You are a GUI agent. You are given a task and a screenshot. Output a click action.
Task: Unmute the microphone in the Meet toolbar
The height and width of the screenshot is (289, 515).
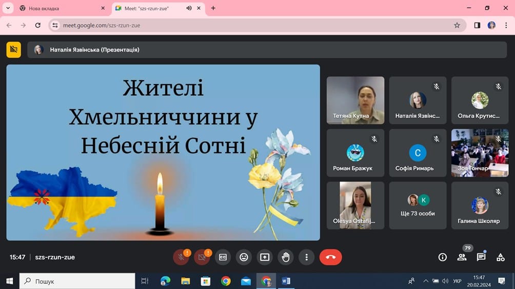point(181,257)
